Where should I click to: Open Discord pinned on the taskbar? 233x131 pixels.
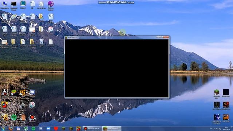tap(41, 128)
